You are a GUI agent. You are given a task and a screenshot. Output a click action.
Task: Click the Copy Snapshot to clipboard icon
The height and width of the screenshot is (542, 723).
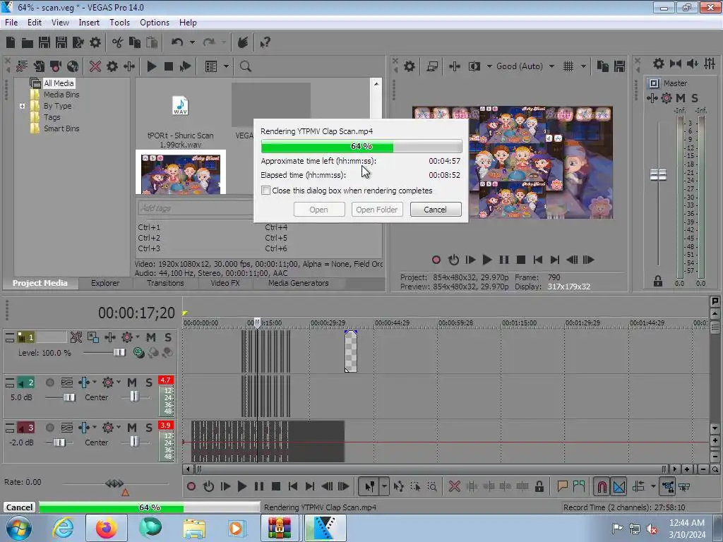coord(602,66)
